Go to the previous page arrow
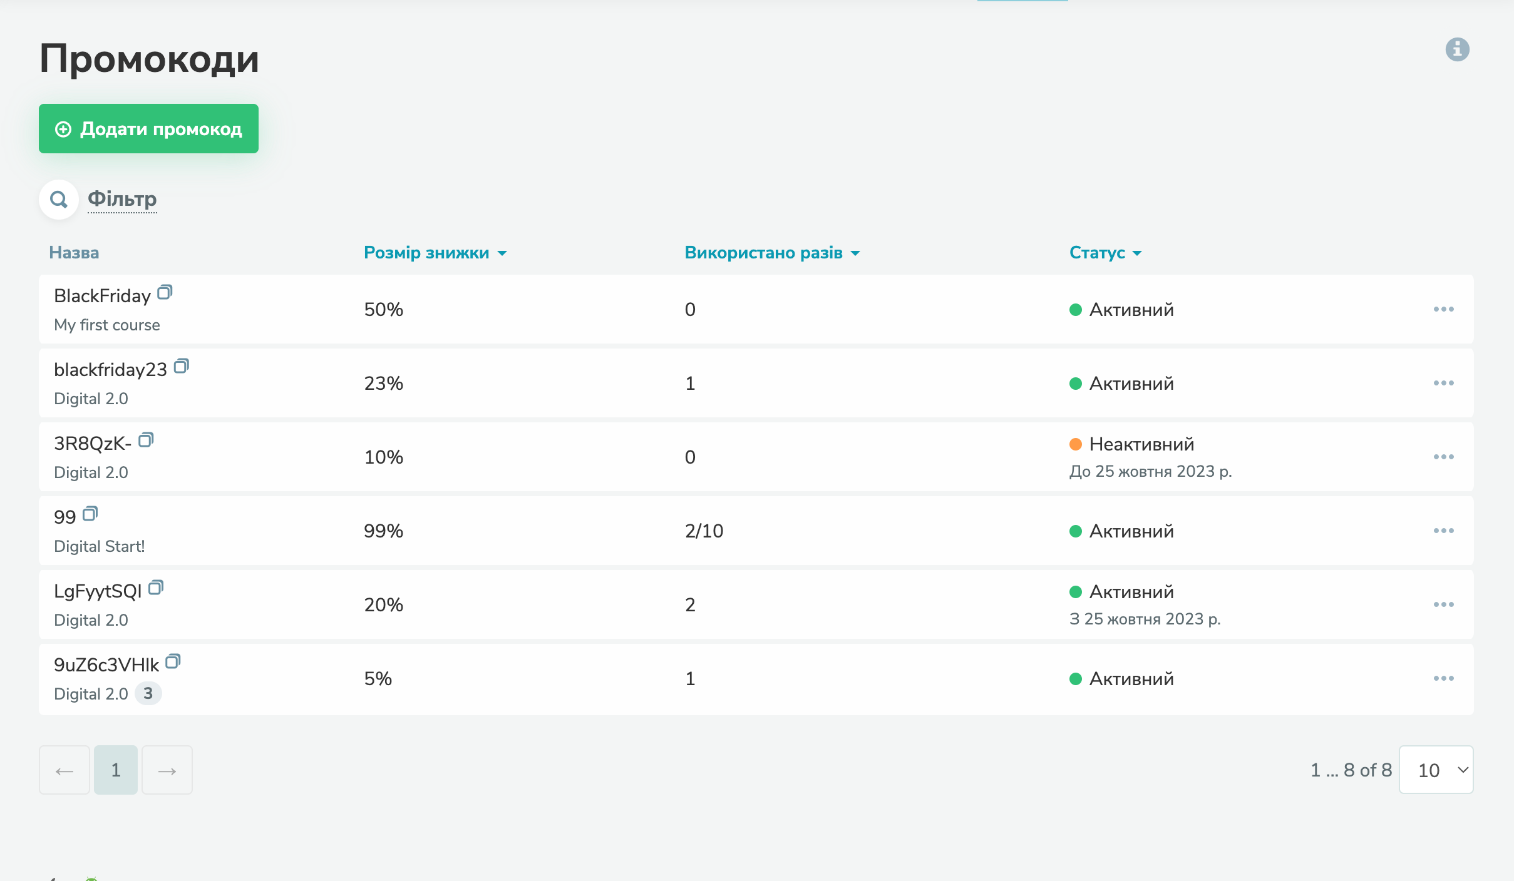Screen dimensions: 1514x881 tap(64, 770)
